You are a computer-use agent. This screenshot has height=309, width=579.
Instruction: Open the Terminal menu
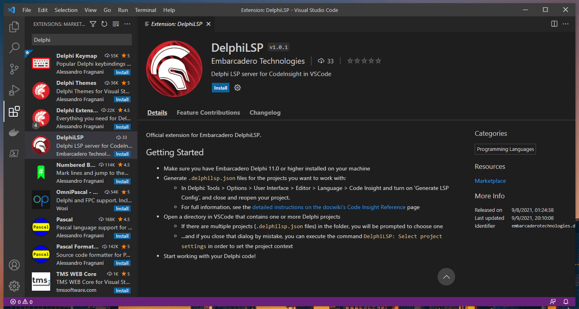coord(145,10)
